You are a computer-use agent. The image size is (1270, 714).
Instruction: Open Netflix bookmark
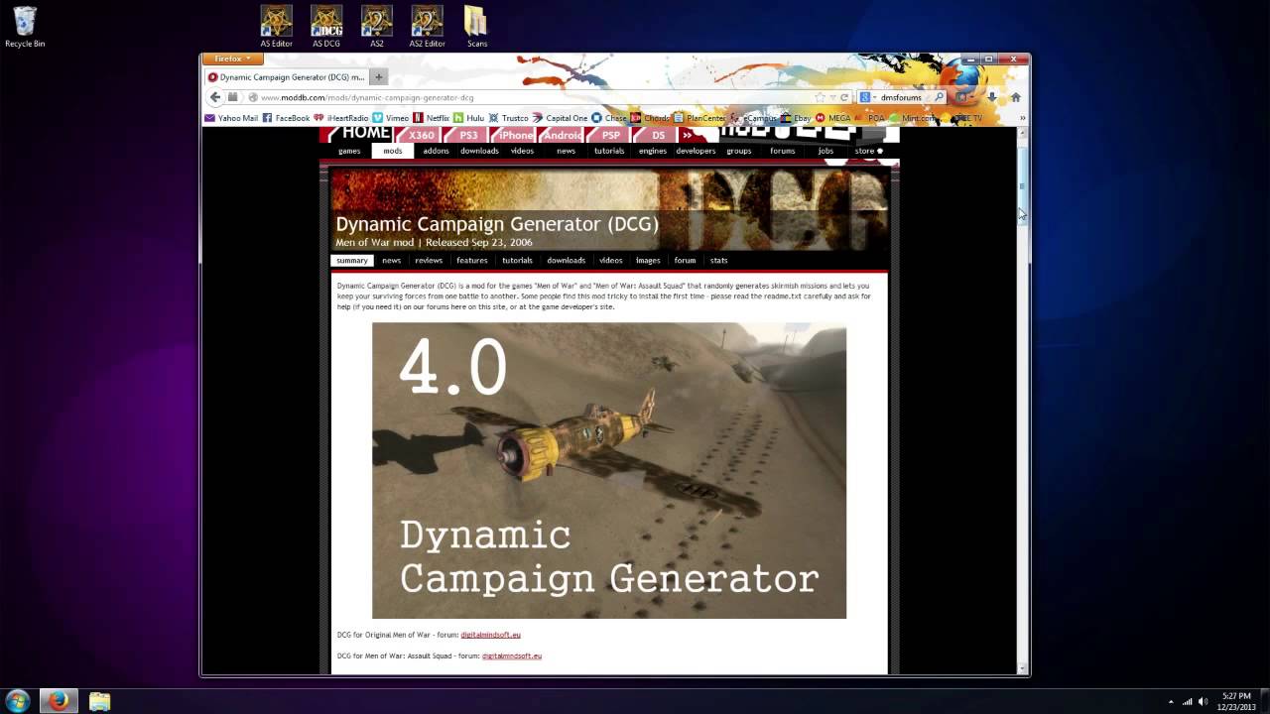point(433,118)
